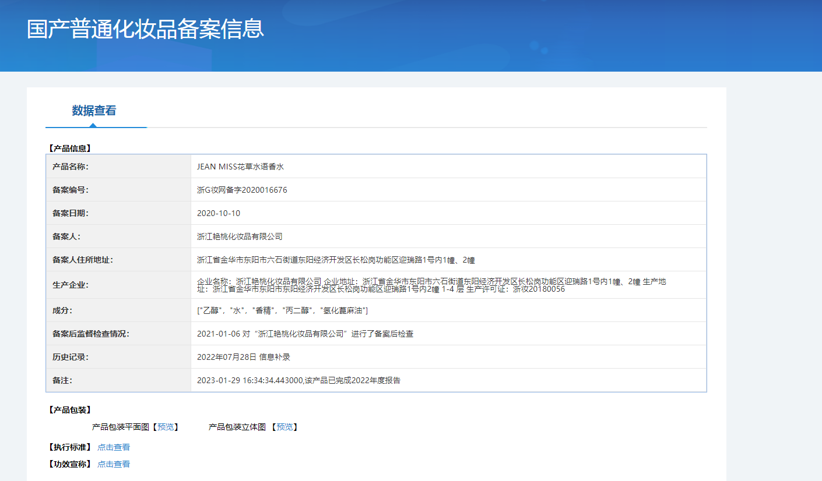This screenshot has height=481, width=822.
Task: Click the 备案人: row label
Action: (66, 236)
